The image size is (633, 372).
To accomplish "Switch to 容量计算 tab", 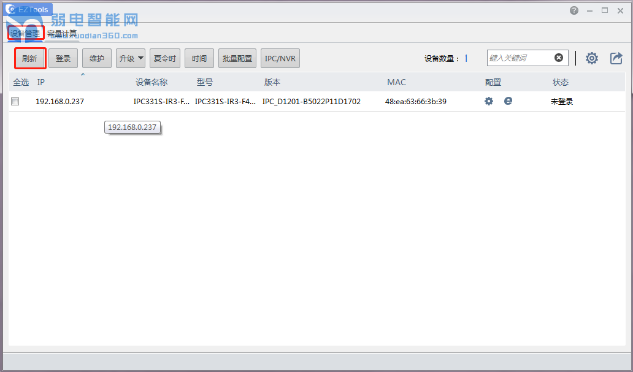I will (x=62, y=33).
